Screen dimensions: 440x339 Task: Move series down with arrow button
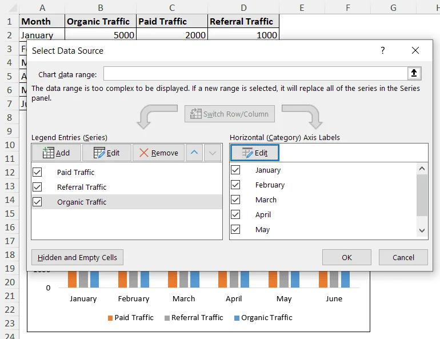coord(213,153)
